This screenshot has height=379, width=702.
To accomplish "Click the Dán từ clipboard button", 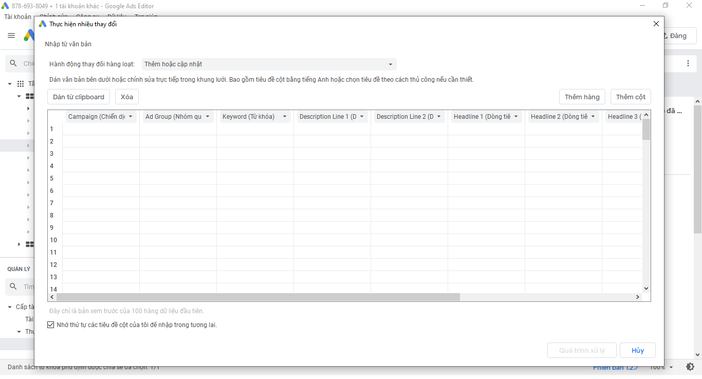I will tap(79, 97).
